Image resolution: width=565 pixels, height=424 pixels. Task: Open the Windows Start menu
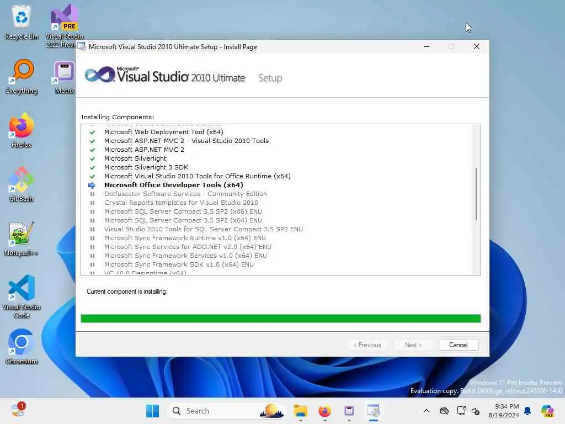[152, 411]
